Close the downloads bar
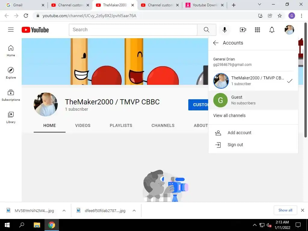Screen dimensions: 308x231 point(303,210)
